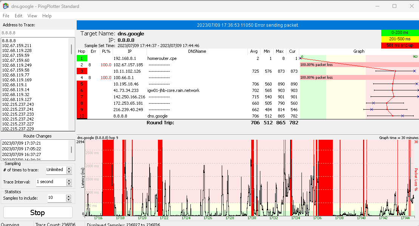Viewport: 419px width, 226px height.
Task: Click igw01-jhb-core.rain.network DNS name
Action: coord(173,90)
